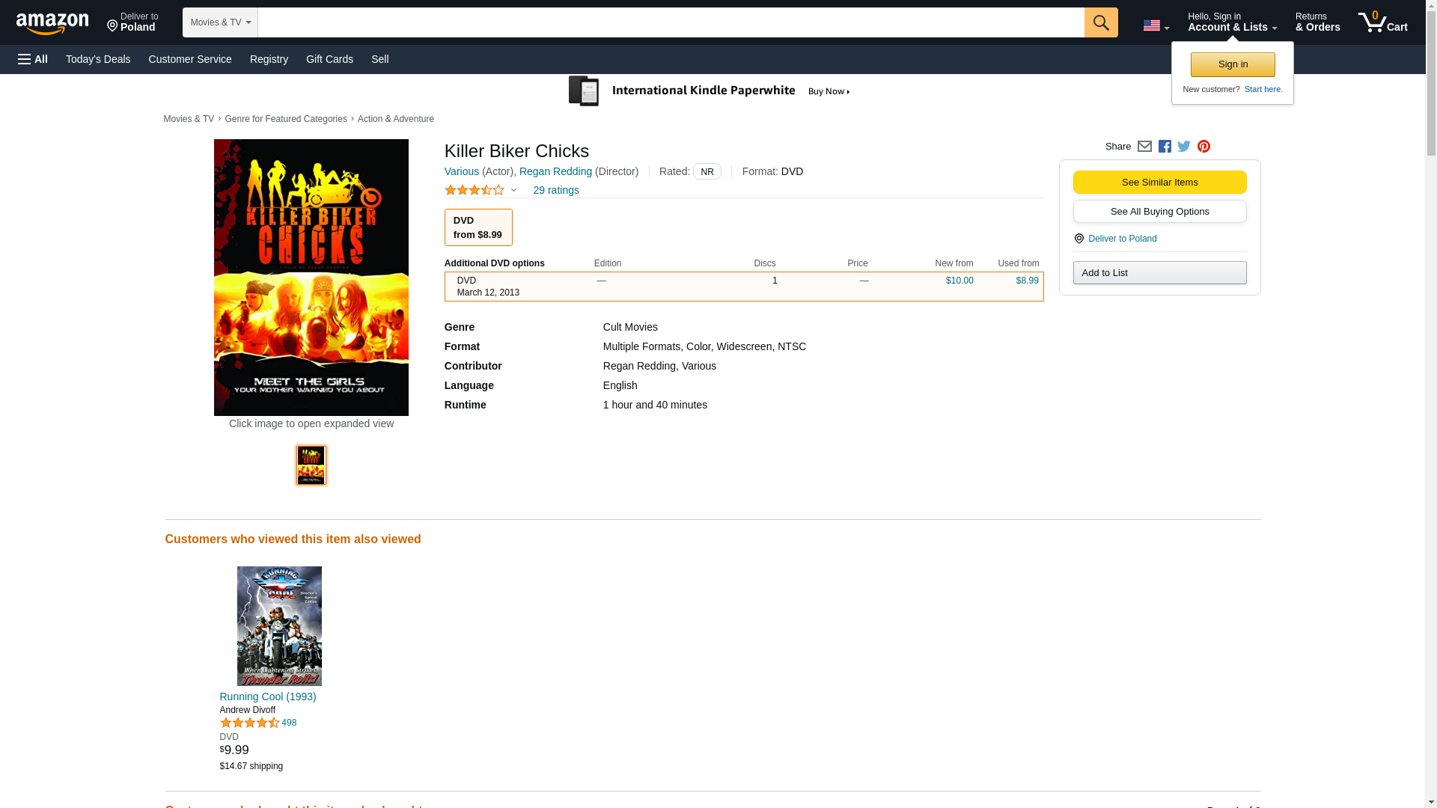Select the DVD from $8.99 format option

click(478, 227)
